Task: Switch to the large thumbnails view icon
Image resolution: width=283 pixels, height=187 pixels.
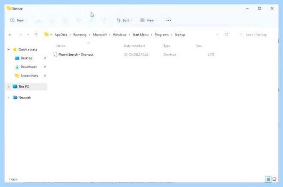Action: (275, 179)
